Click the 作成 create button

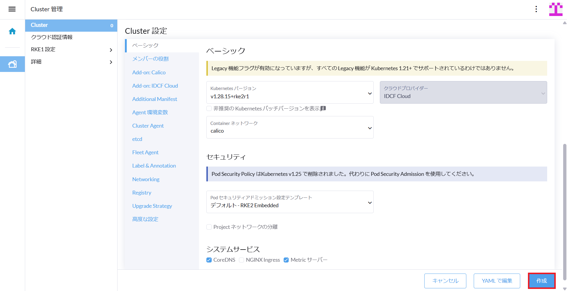point(541,281)
